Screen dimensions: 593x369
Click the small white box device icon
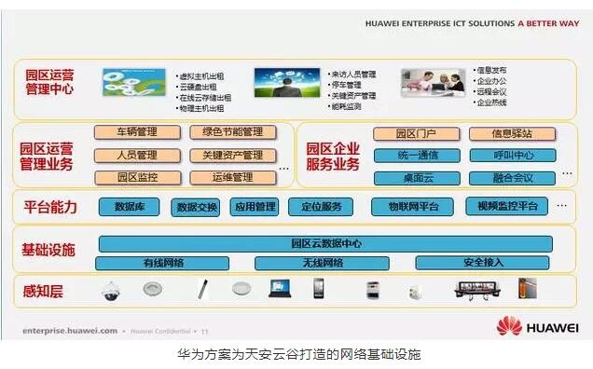[415, 293]
